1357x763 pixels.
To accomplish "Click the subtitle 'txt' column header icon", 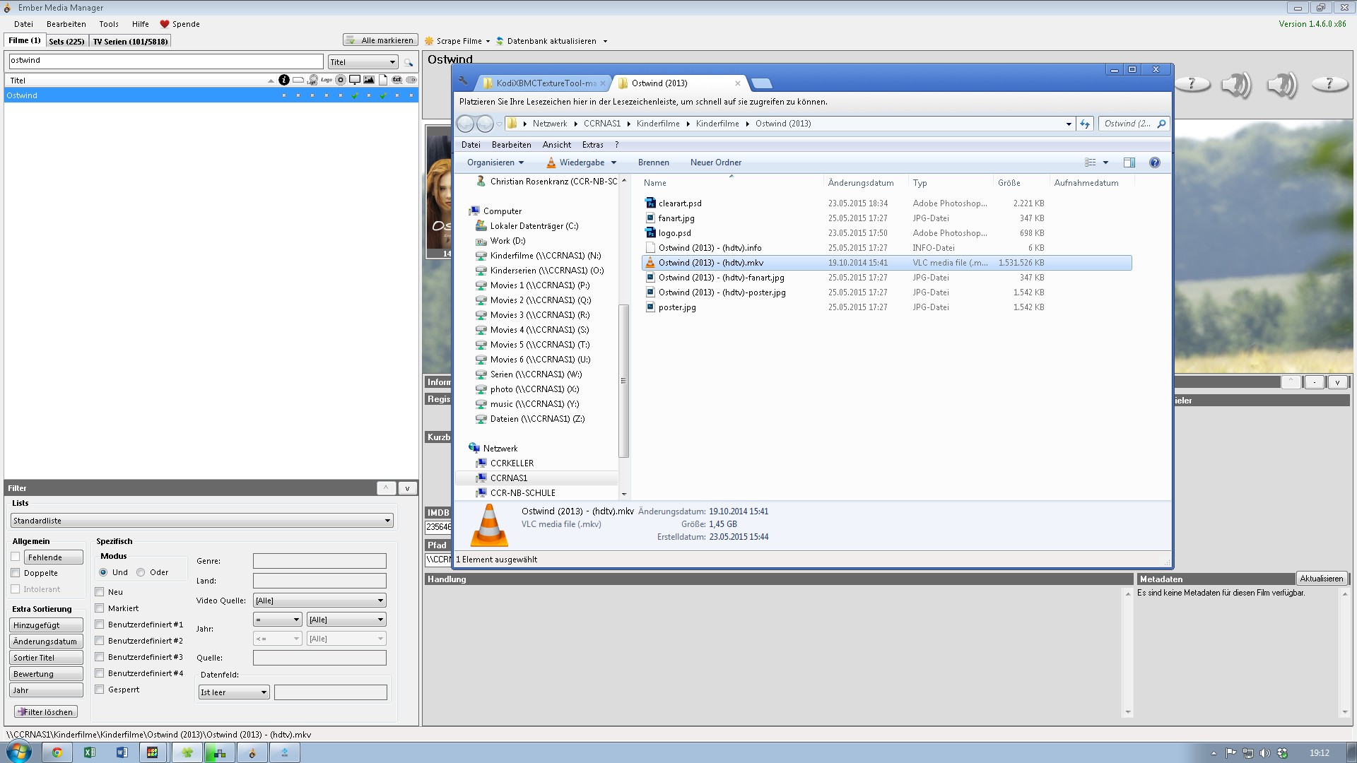I will click(x=397, y=80).
